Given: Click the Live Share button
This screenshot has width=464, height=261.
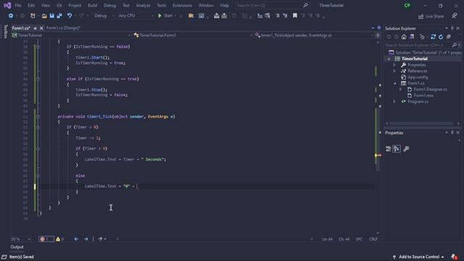Looking at the screenshot, I should pyautogui.click(x=431, y=16).
